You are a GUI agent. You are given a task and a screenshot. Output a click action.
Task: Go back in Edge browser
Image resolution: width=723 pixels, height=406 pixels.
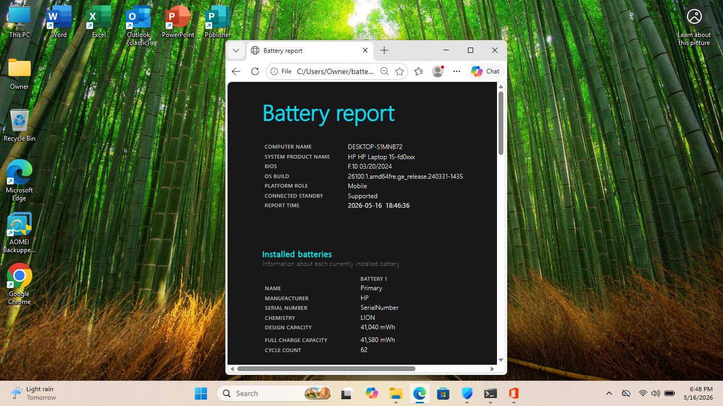[236, 71]
